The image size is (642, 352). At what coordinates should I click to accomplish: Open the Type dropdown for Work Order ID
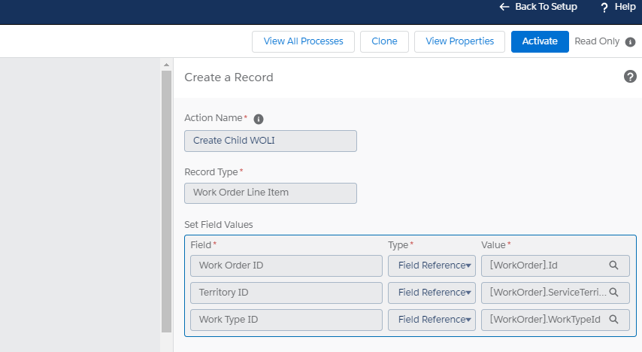click(x=432, y=266)
